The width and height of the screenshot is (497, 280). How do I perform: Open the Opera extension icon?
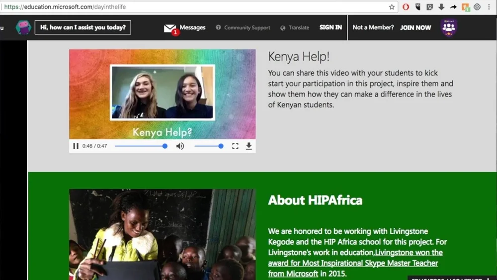[406, 7]
